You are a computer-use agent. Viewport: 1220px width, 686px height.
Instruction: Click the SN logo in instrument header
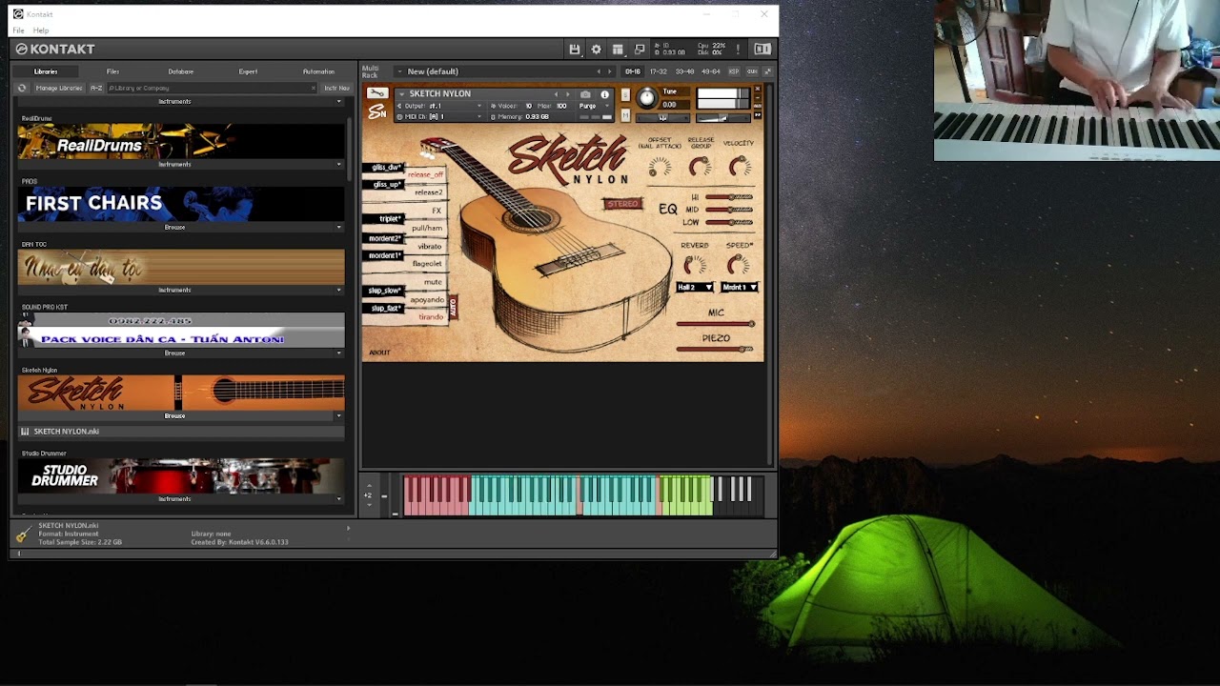click(x=377, y=112)
